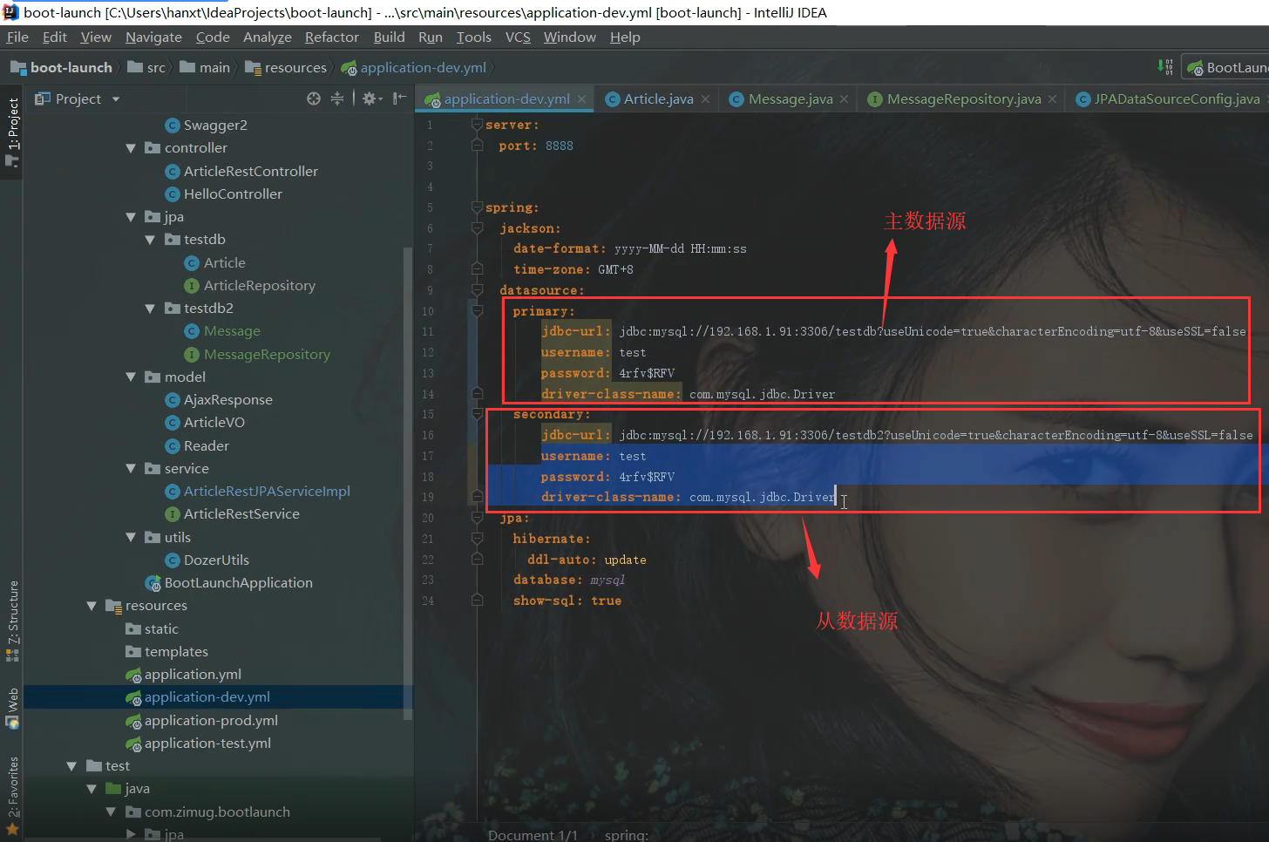Click boot-launch breadcrumb in navigation bar
Viewport: 1269px width, 842px height.
click(61, 67)
